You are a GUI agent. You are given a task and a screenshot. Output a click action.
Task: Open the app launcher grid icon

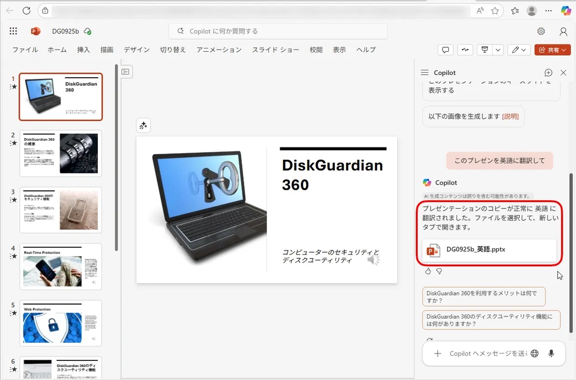coord(13,31)
